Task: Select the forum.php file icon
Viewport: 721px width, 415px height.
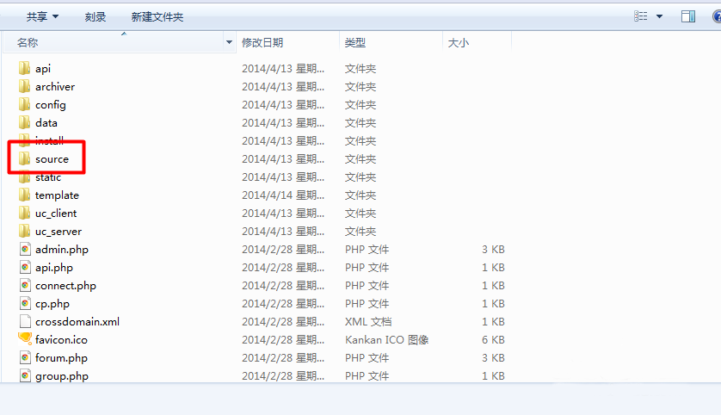Action: tap(25, 357)
